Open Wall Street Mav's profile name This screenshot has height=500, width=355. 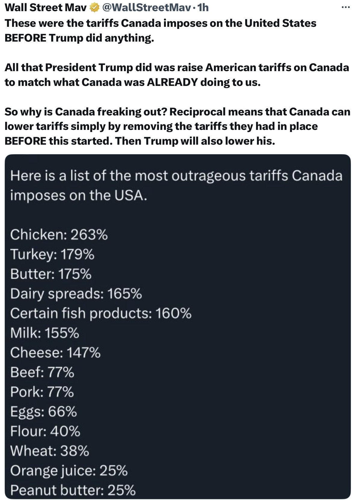(x=46, y=8)
